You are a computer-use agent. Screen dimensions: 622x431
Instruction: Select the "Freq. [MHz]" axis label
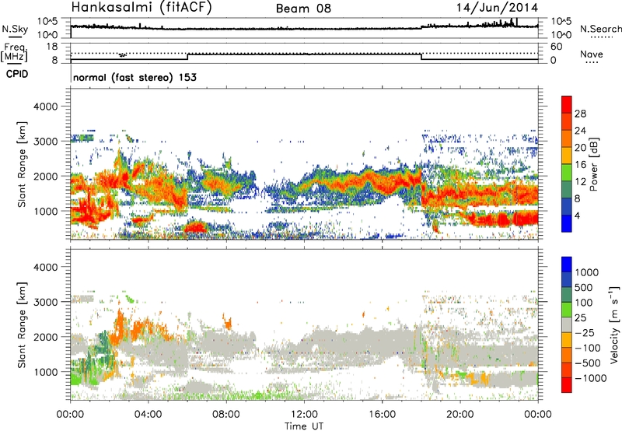[14, 52]
